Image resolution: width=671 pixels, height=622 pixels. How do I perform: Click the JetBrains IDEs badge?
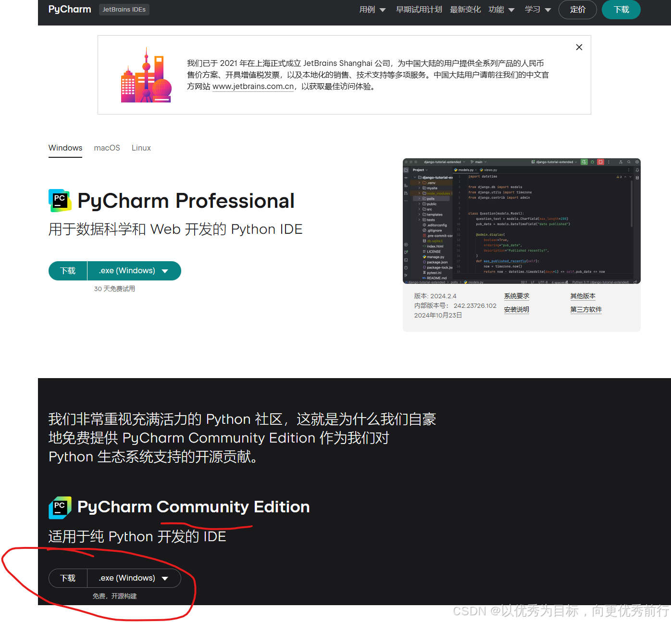pyautogui.click(x=124, y=9)
